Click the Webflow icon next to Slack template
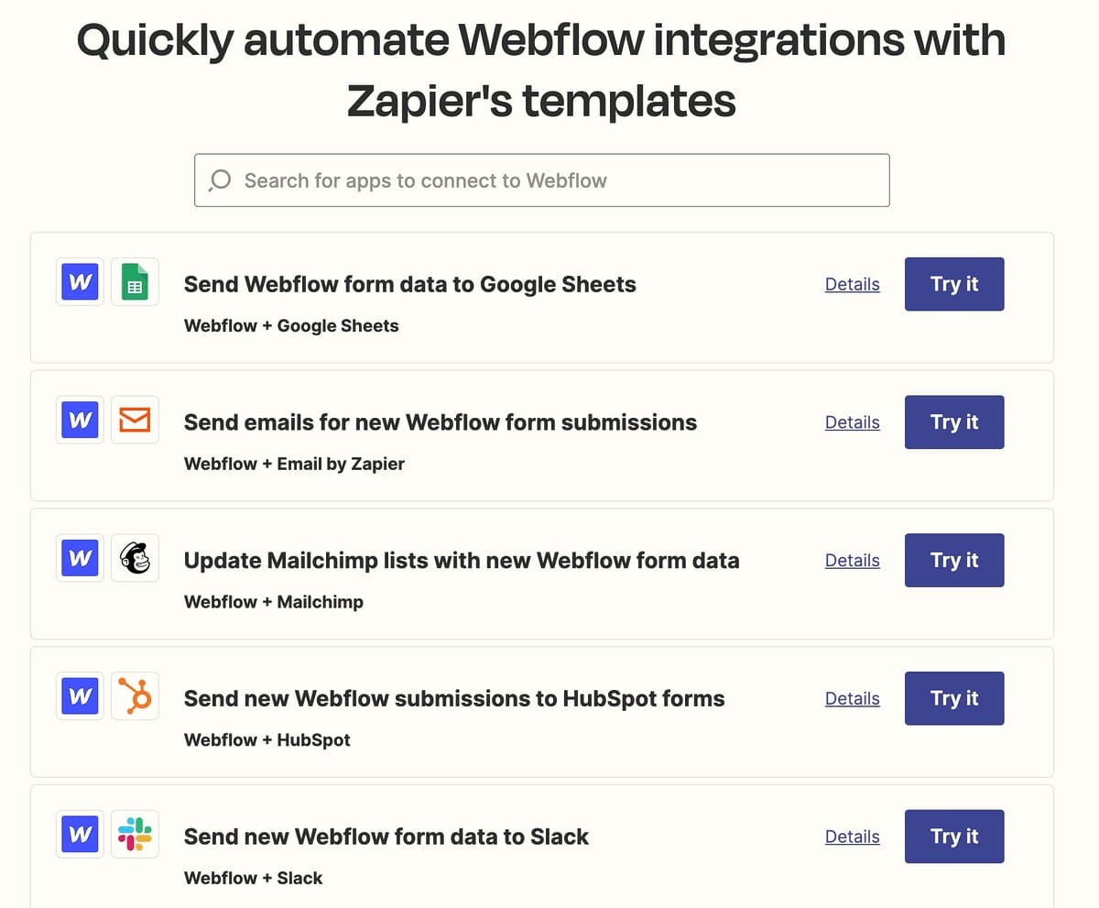Image resolution: width=1099 pixels, height=908 pixels. tap(79, 834)
